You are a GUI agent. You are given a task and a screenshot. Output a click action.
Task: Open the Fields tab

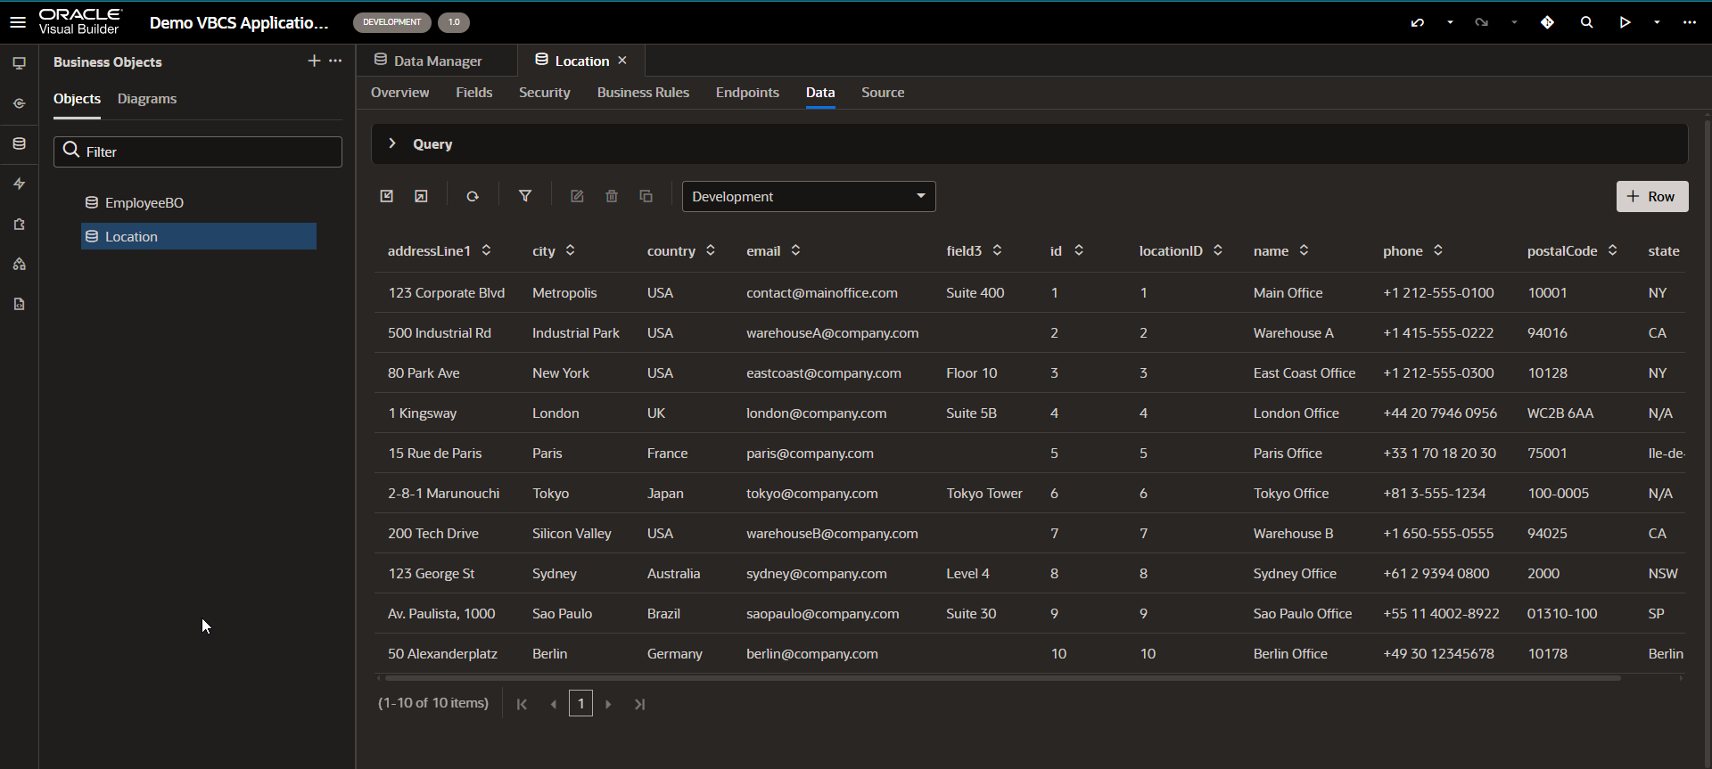pyautogui.click(x=474, y=93)
